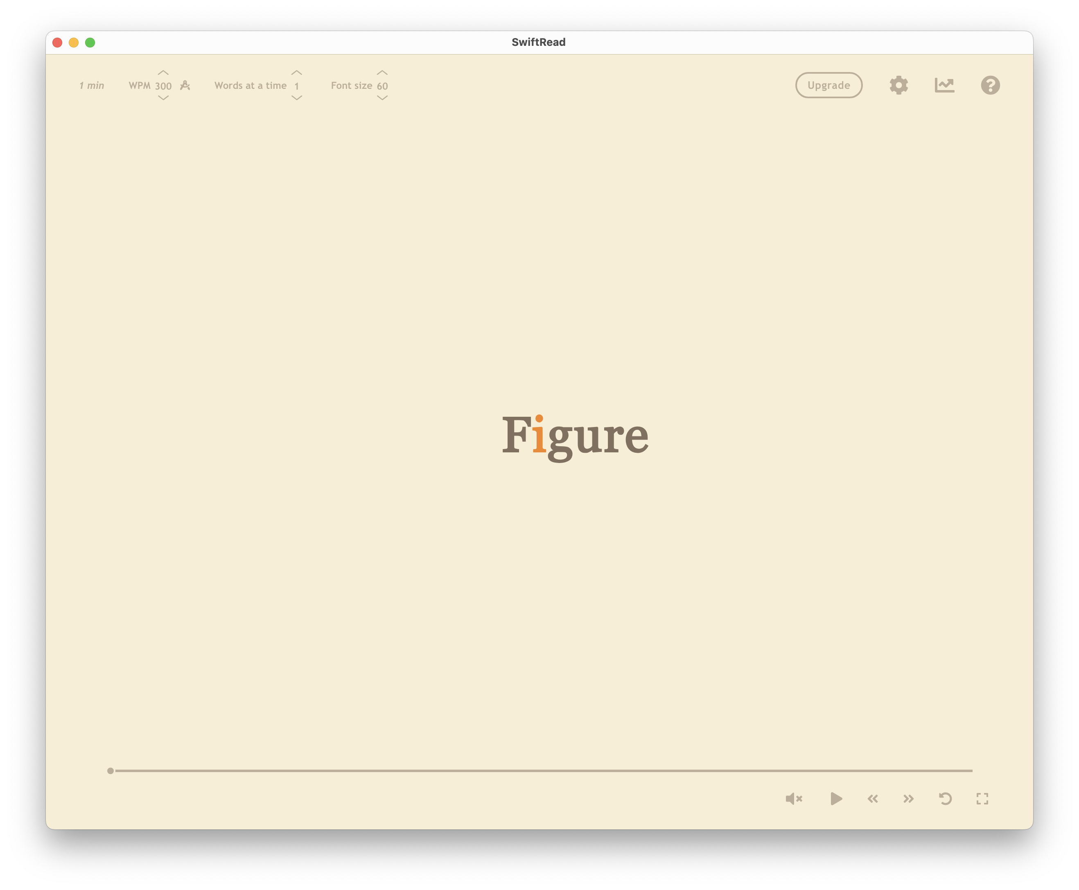Click the 1 min time estimate label

92,86
